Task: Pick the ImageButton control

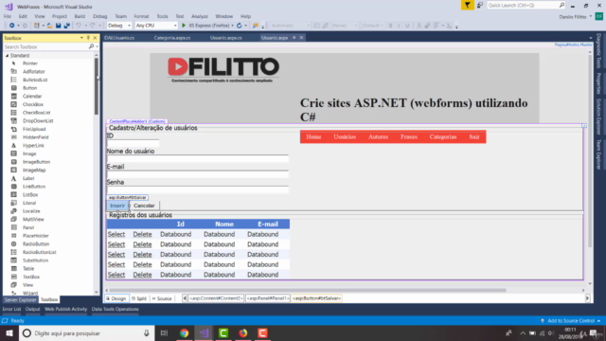Action: [x=36, y=162]
